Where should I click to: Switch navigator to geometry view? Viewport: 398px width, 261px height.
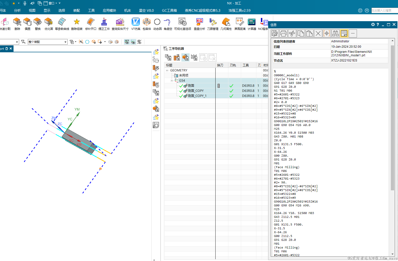point(185,57)
